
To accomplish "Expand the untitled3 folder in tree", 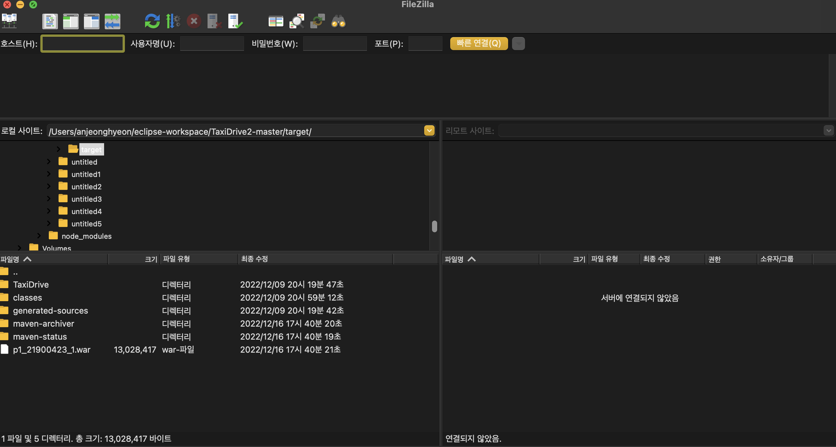I will click(49, 199).
